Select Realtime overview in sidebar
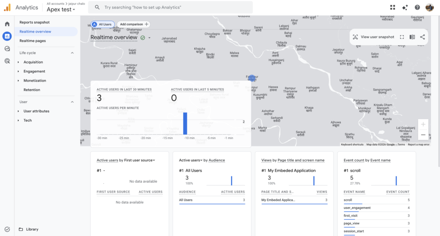Viewport: 440px width, 236px height. coord(46,31)
